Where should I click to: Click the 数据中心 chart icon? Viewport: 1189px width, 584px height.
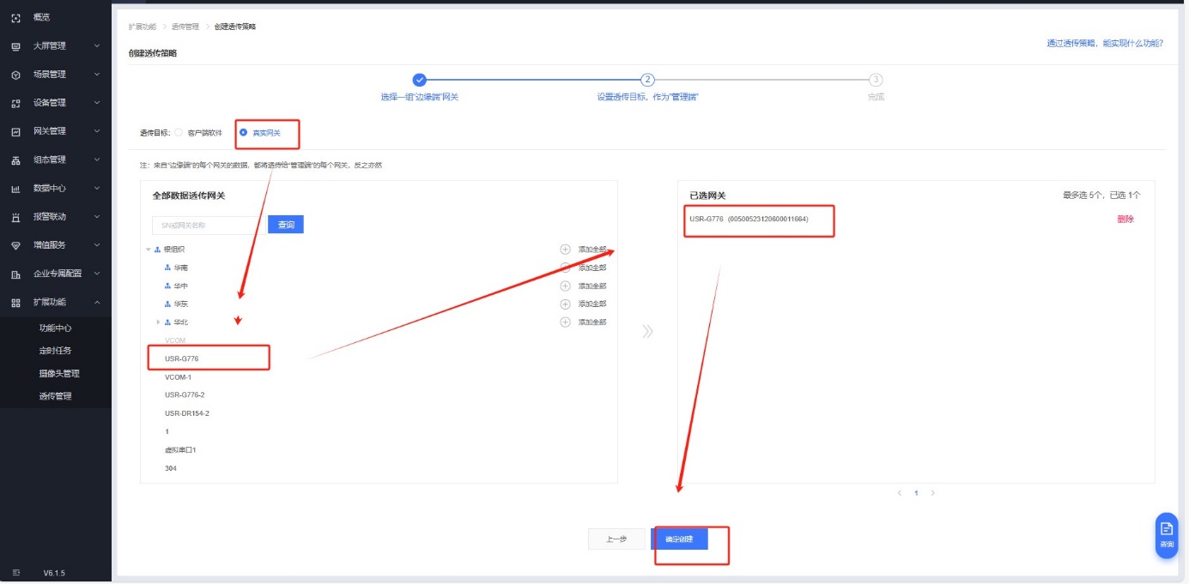point(15,188)
